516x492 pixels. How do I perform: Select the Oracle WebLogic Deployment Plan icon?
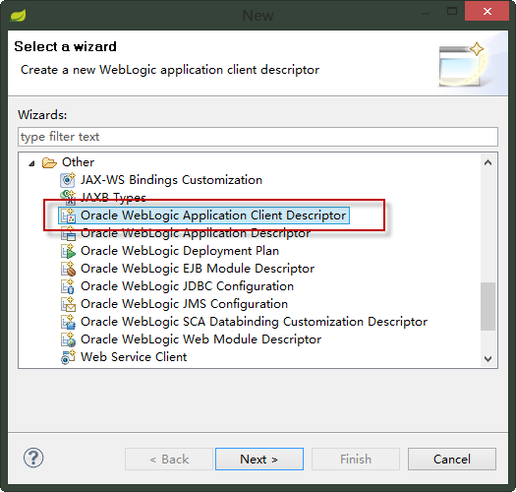(x=68, y=251)
